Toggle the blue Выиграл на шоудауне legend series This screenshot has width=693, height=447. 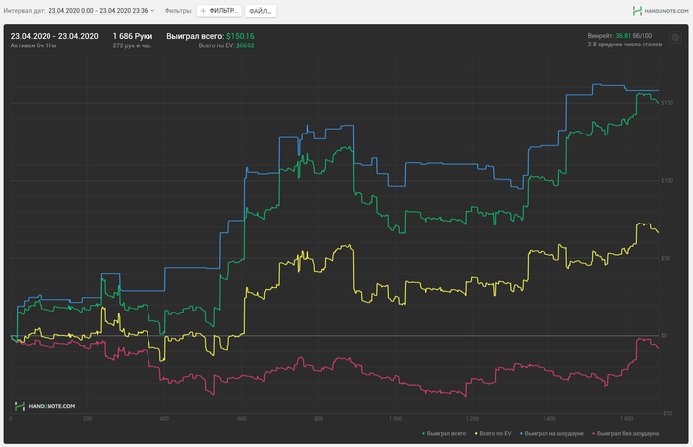(x=551, y=434)
